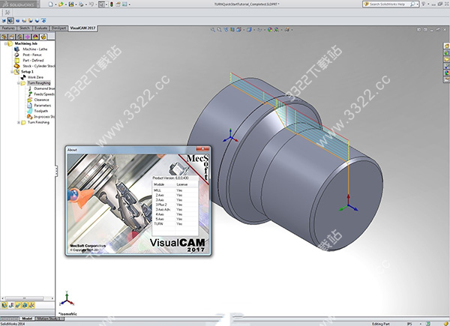Image resolution: width=450 pixels, height=326 pixels.
Task: Click the Undo arrow icon
Action: [x=91, y=4]
